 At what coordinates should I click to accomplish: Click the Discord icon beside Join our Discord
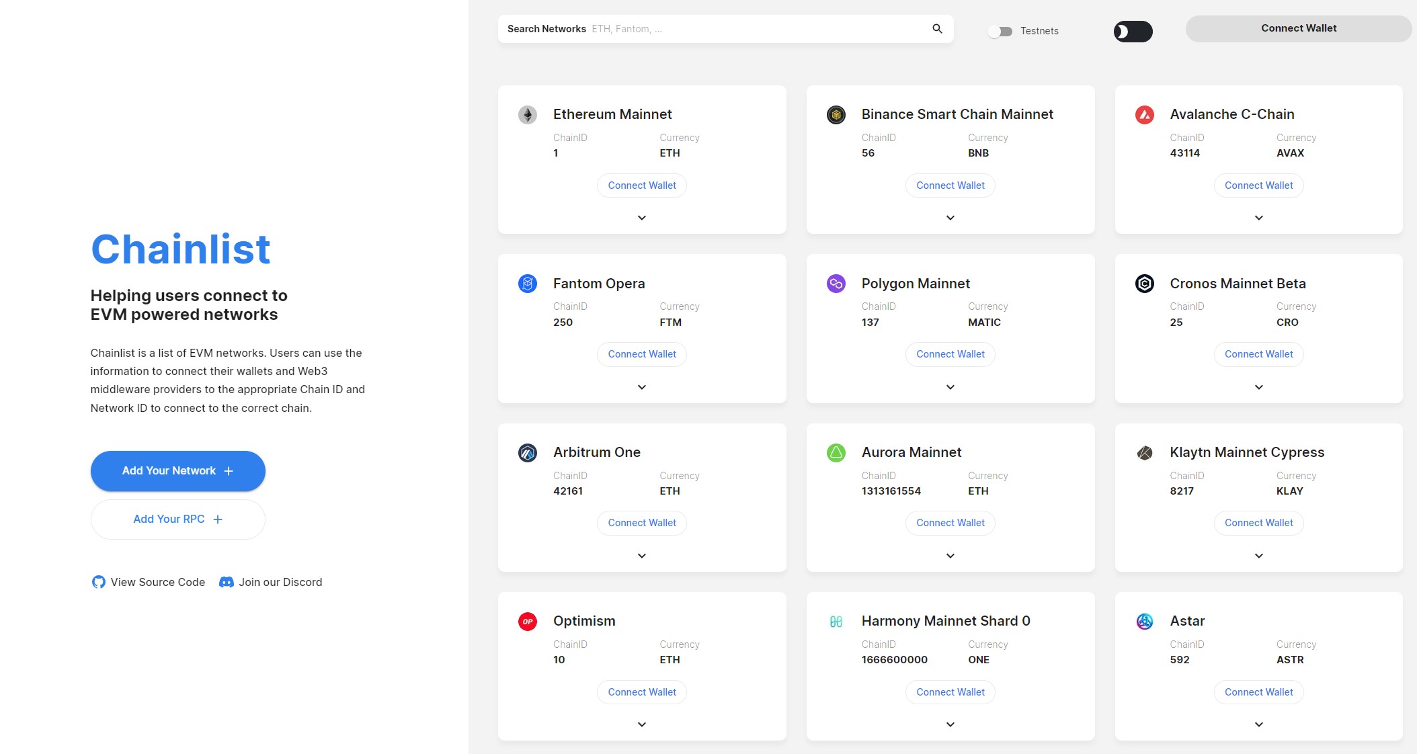227,582
